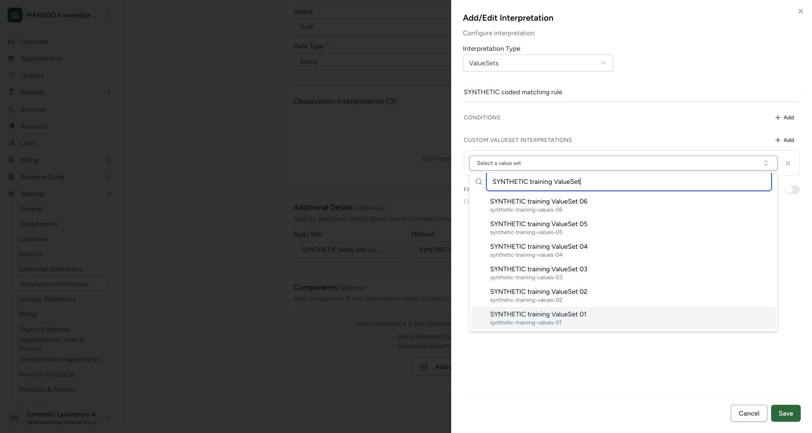Click the SL avatar for Synthetic Laboratory
The height and width of the screenshot is (433, 812).
[x=15, y=418]
